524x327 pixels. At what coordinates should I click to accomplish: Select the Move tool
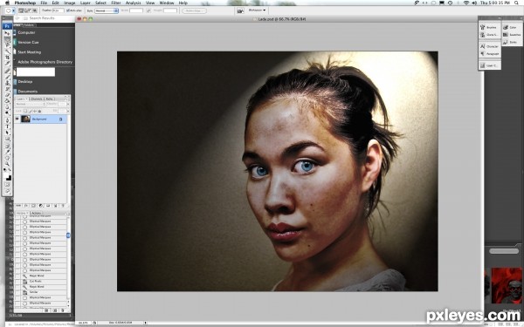[x=7, y=33]
